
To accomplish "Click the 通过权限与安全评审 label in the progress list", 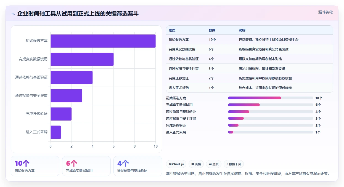I will tap(181, 119).
